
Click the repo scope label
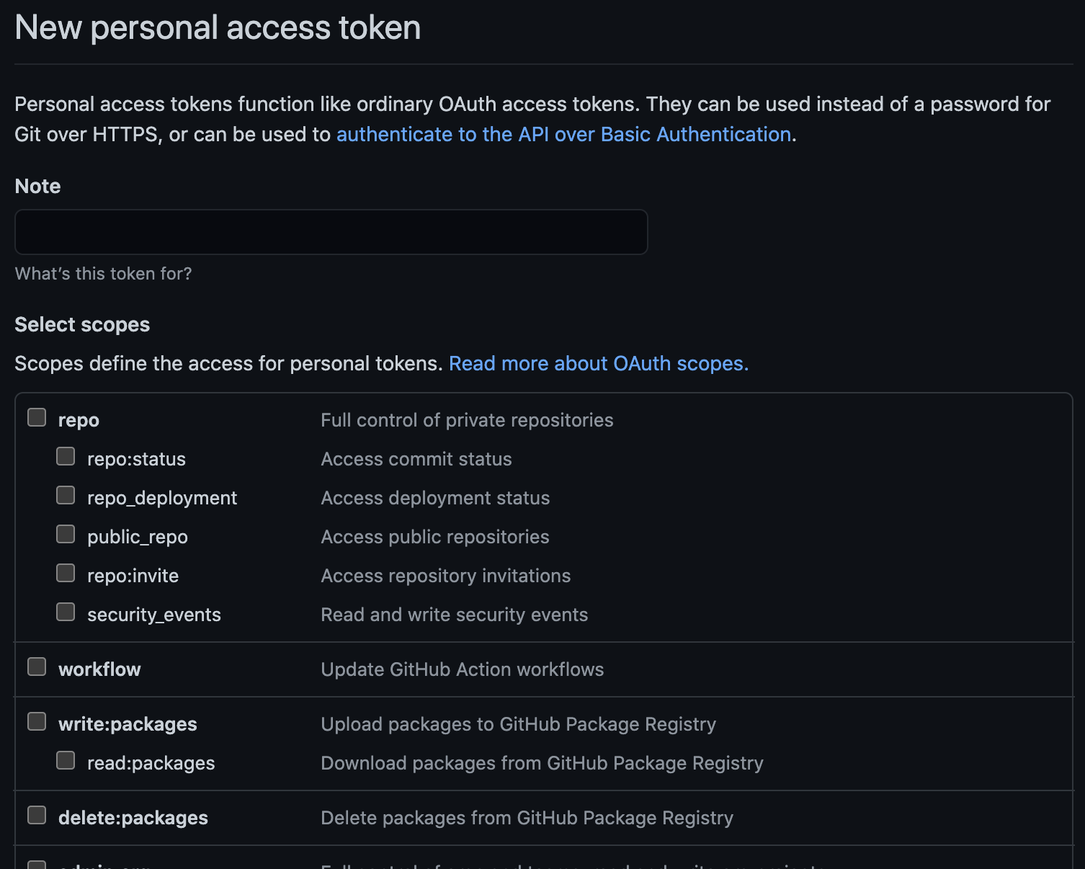[x=79, y=420]
